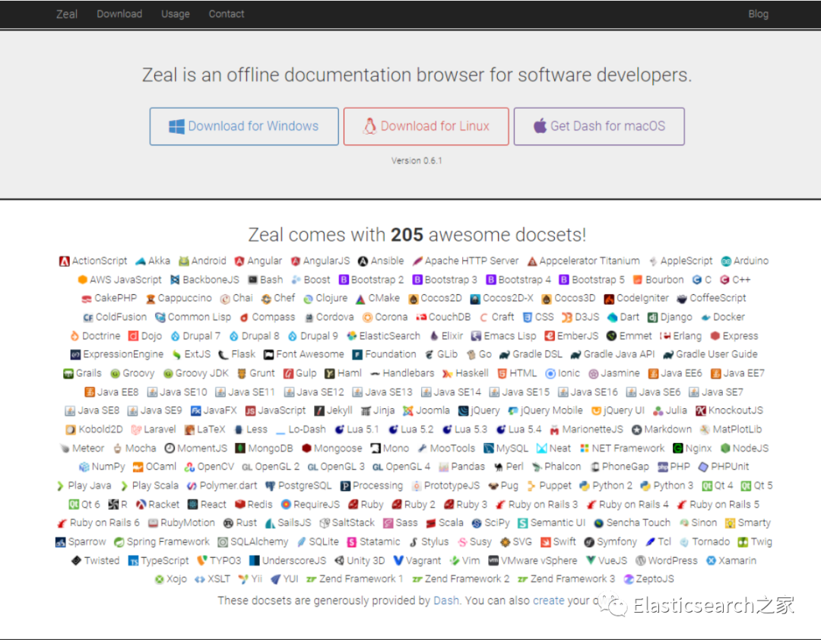Open the Blog link in navbar
821x640 pixels.
(x=758, y=14)
